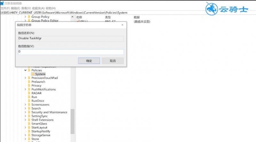Select the StartLayout key
This screenshot has height=142, width=256.
[x=39, y=128]
